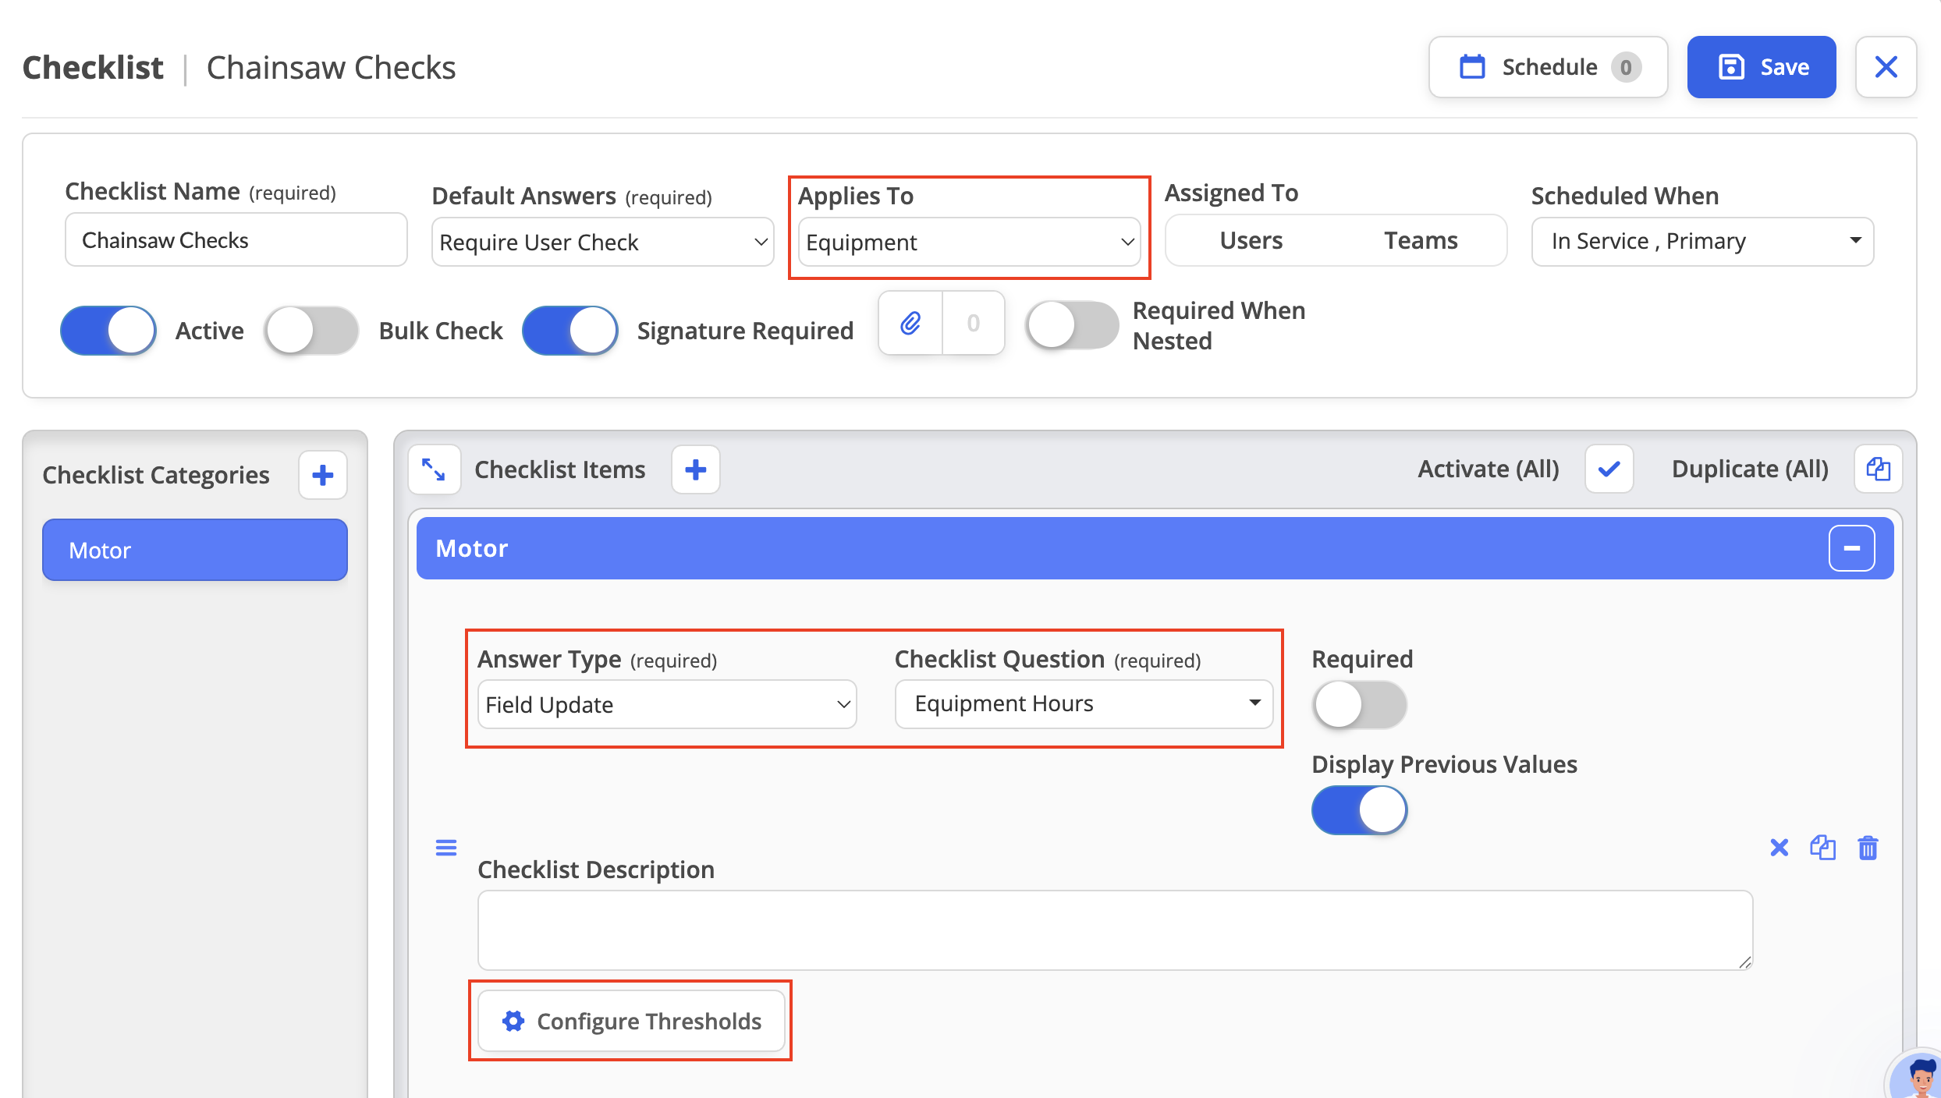Add a new checklist category with plus icon
The image size is (1941, 1098).
coord(322,475)
